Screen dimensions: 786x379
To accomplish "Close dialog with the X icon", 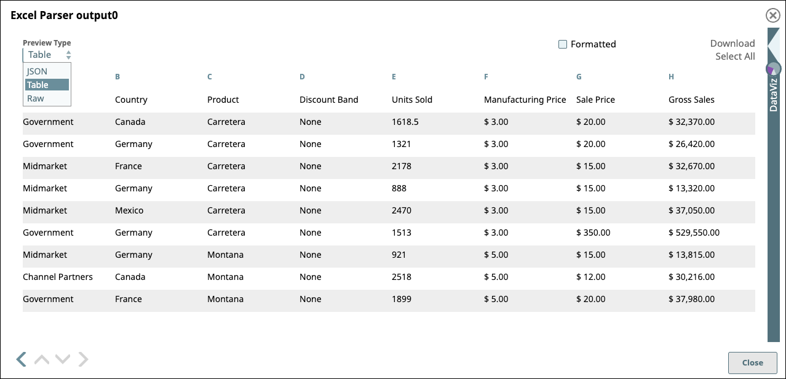I will click(772, 15).
